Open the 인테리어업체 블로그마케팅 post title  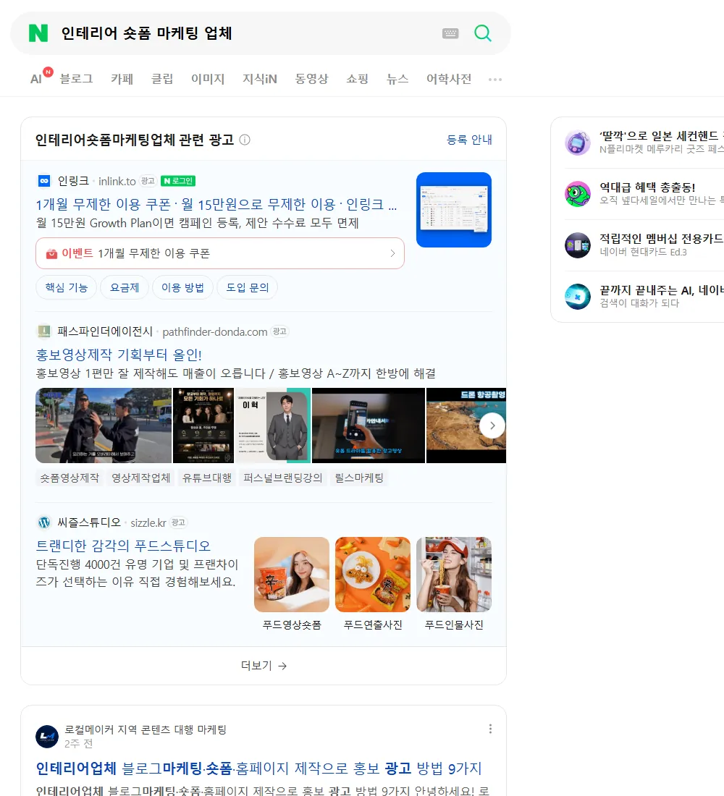pyautogui.click(x=258, y=768)
